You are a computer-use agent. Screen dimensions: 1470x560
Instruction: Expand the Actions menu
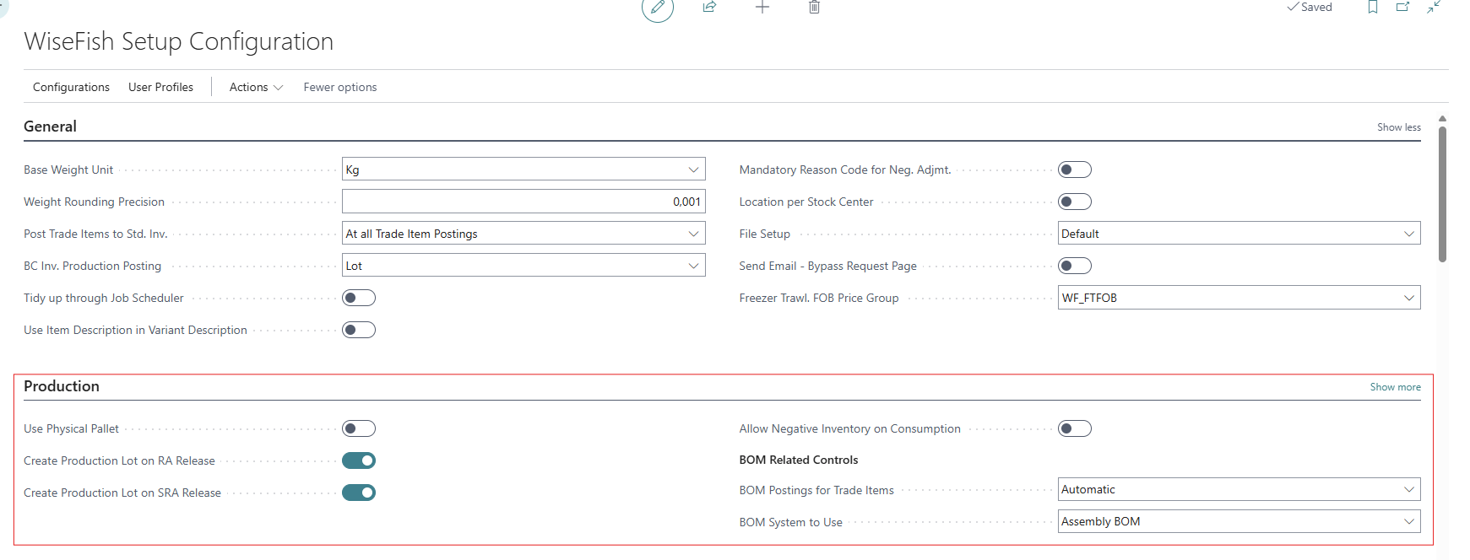256,87
